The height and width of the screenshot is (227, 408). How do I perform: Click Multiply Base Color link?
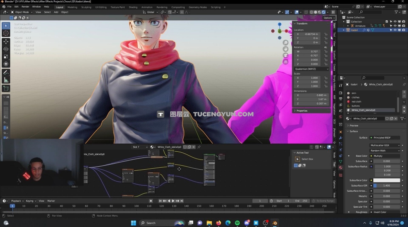385,156
